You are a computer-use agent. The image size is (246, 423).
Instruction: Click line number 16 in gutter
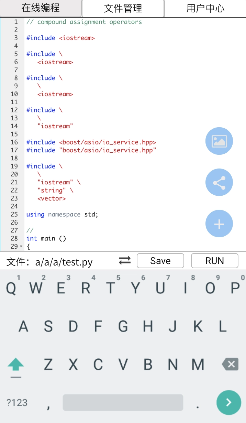pos(14,142)
